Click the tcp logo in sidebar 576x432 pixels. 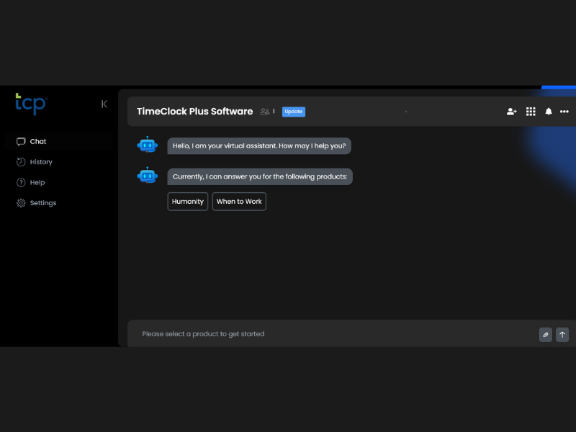tap(31, 104)
